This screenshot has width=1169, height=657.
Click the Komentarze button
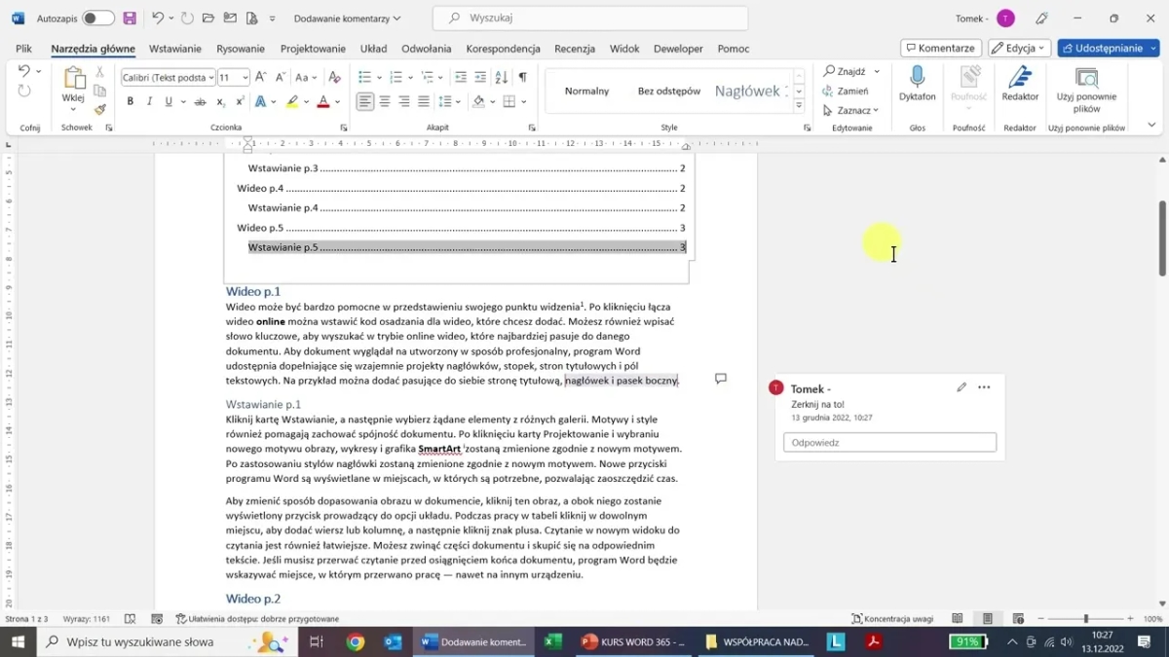[940, 48]
